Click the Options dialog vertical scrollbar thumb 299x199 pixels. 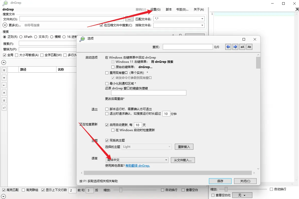(258, 63)
